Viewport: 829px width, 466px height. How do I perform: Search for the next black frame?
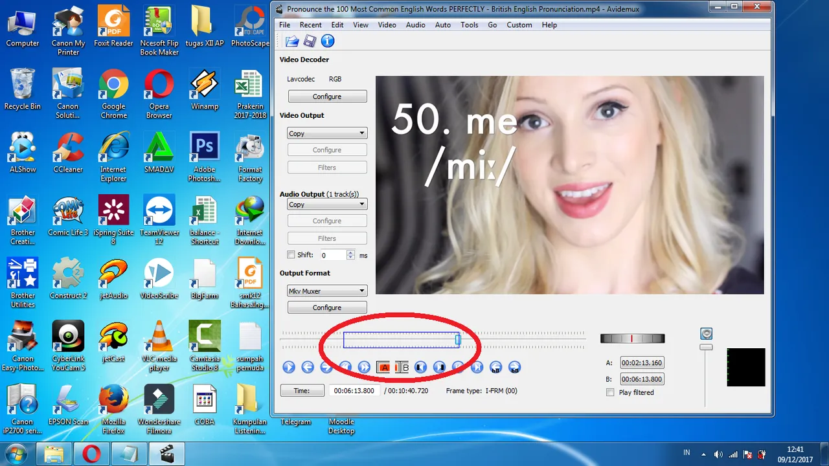[x=439, y=367]
